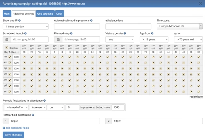
Task: Click the вс daily showings field 1000
Action: click(x=16, y=92)
